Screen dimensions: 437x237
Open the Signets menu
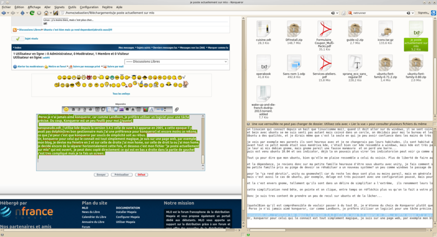point(60,7)
